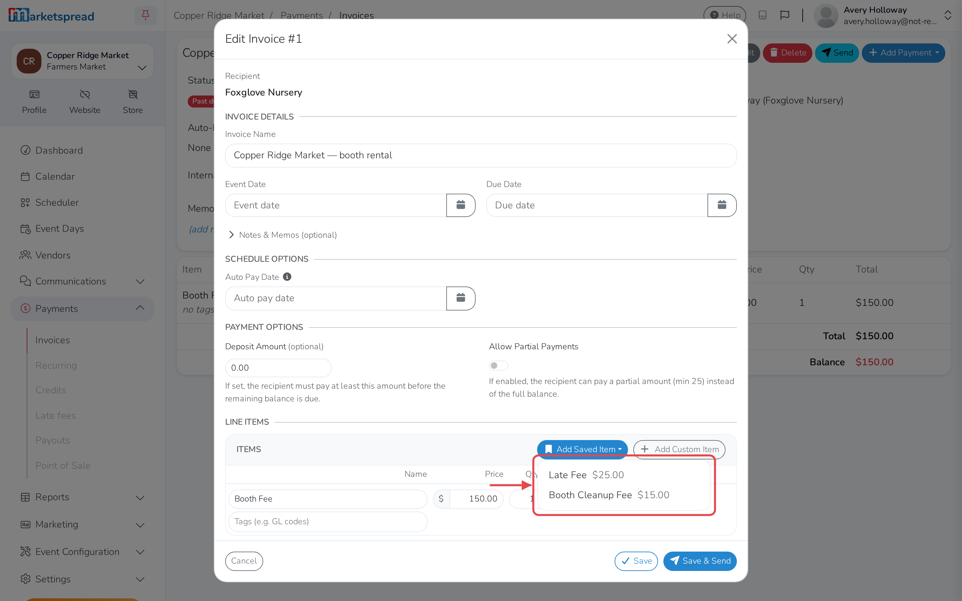Open Avery Holloway account menu
This screenshot has width=962, height=601.
click(x=883, y=15)
